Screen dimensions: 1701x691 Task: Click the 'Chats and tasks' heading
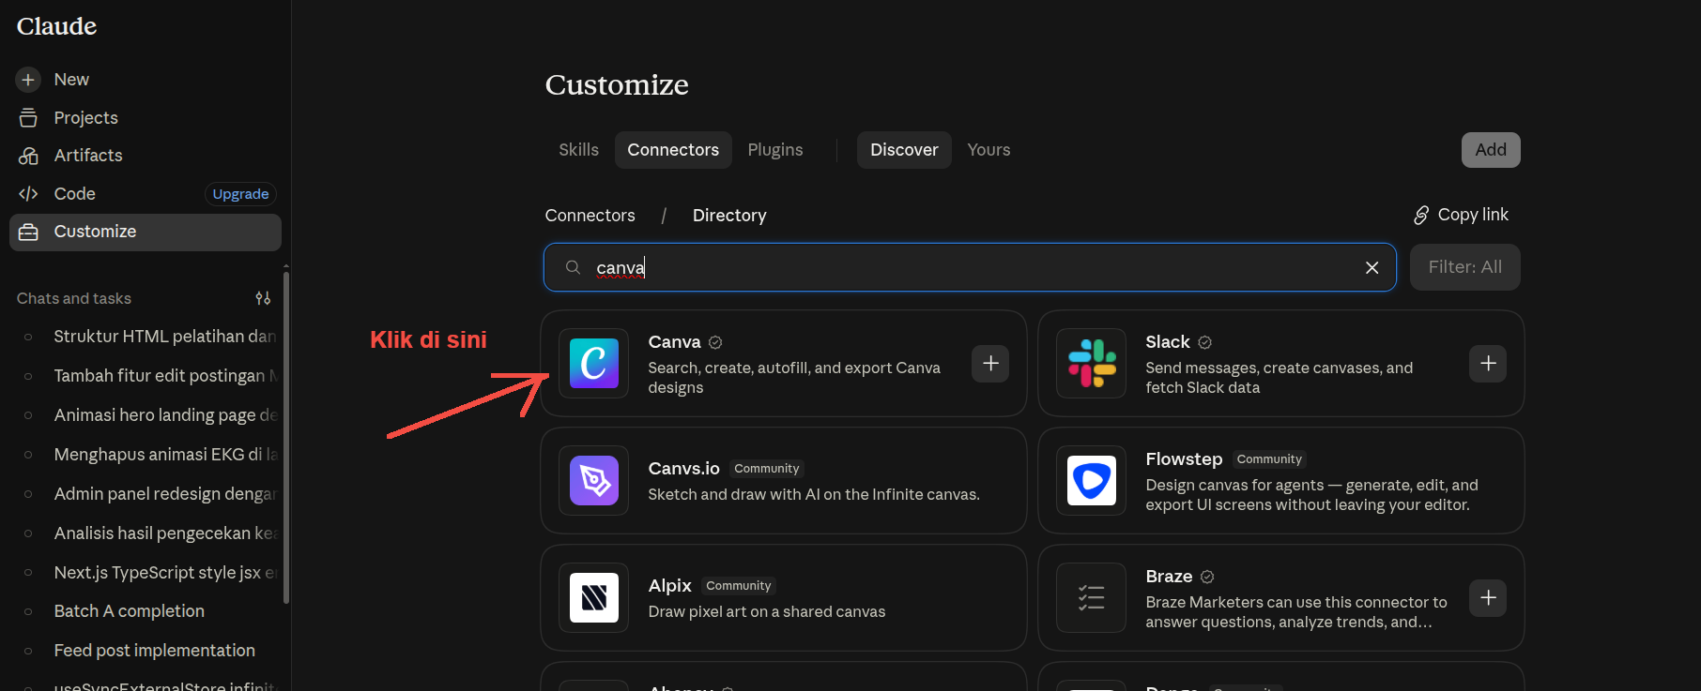coord(74,298)
